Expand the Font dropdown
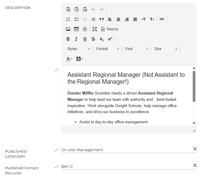Screen dimensions: 202x180 [137, 49]
